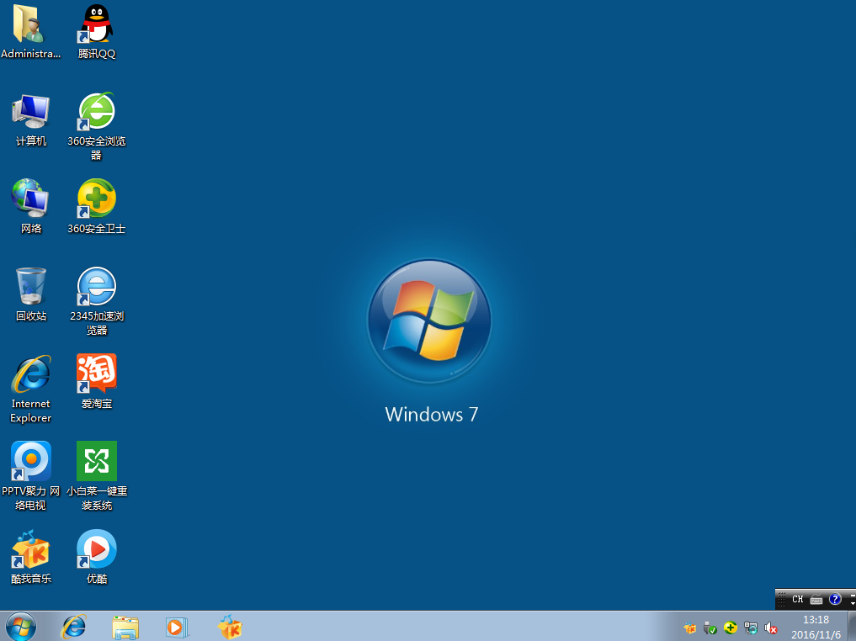
Task: Click the language bar keyboard icon
Action: (x=816, y=600)
